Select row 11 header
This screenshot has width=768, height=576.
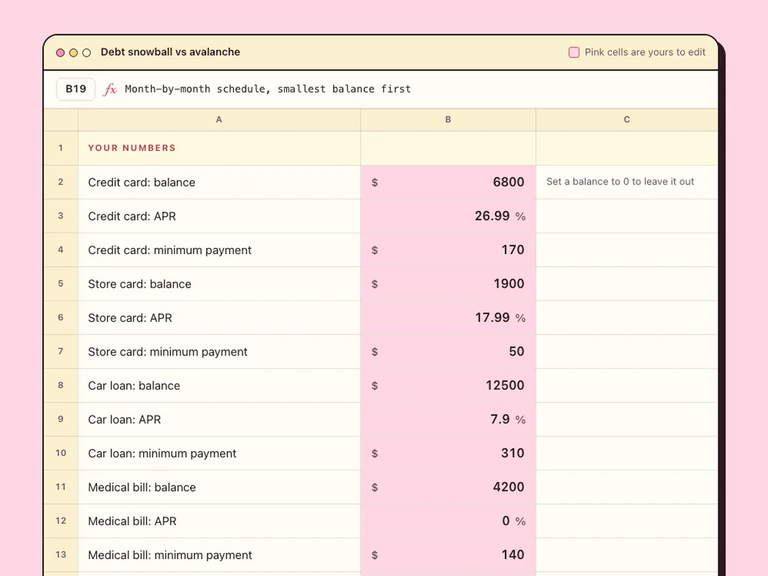(x=61, y=487)
